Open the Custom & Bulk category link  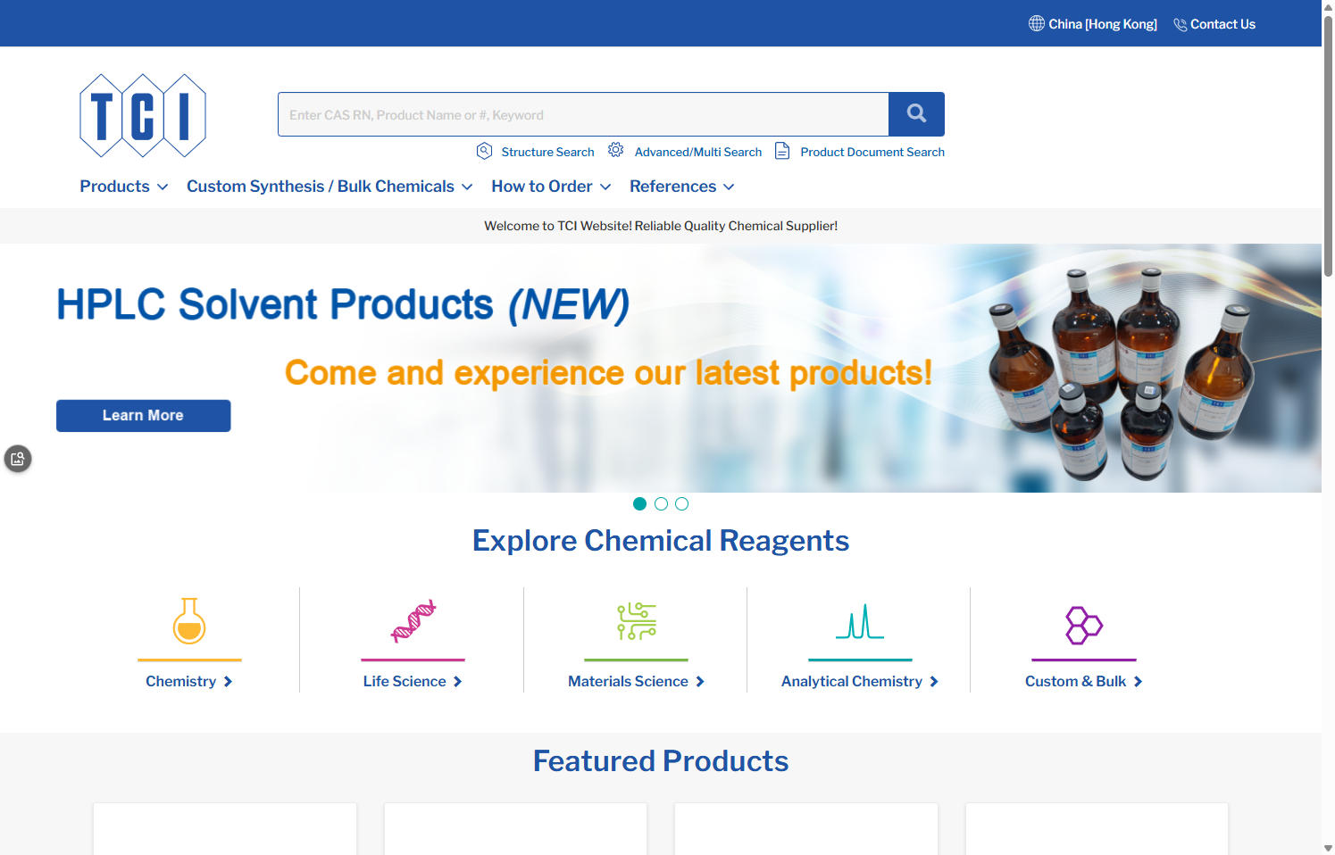(x=1075, y=682)
